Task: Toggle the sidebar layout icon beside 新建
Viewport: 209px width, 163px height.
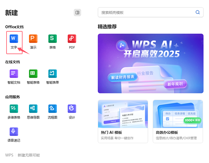Action: coord(77,12)
